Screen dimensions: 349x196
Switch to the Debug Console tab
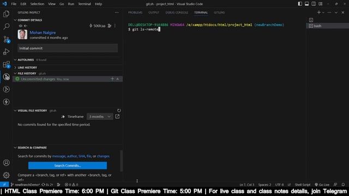pos(177,13)
